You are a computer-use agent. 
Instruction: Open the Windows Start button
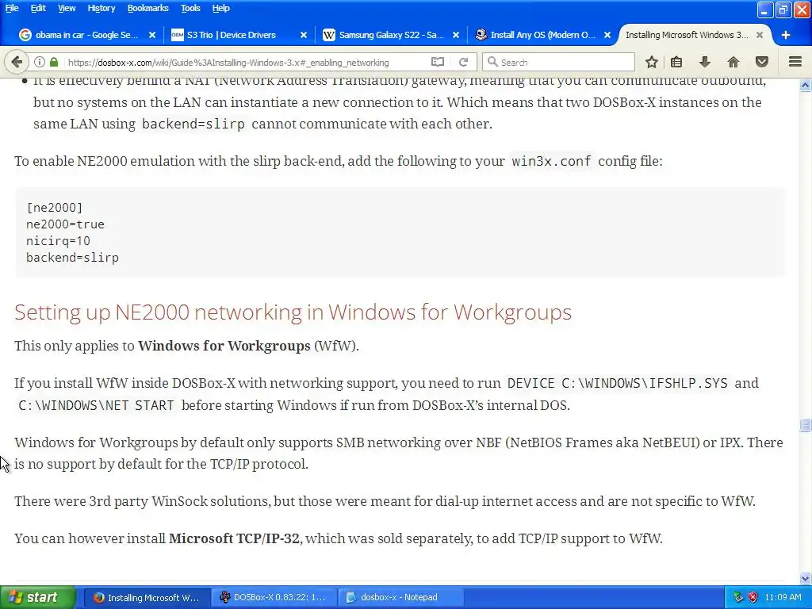37,597
